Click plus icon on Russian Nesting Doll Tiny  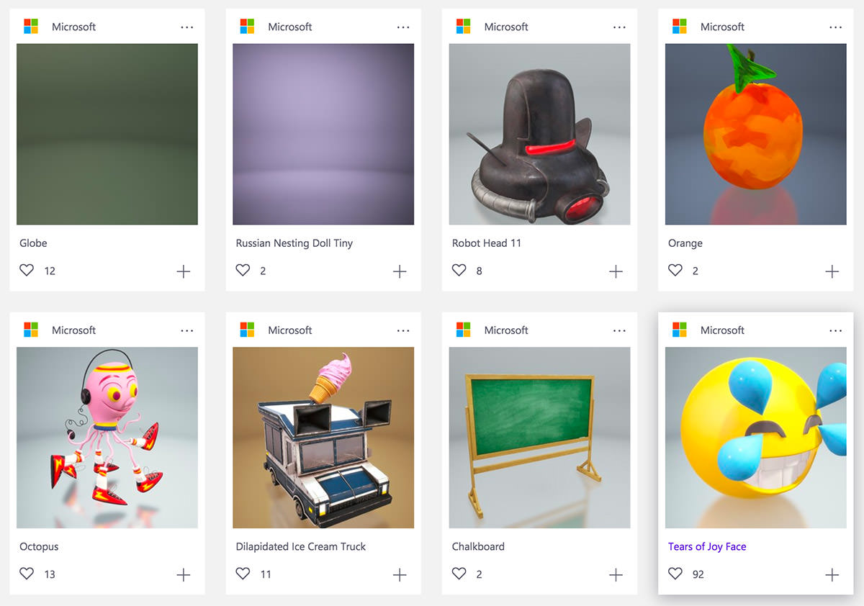400,271
